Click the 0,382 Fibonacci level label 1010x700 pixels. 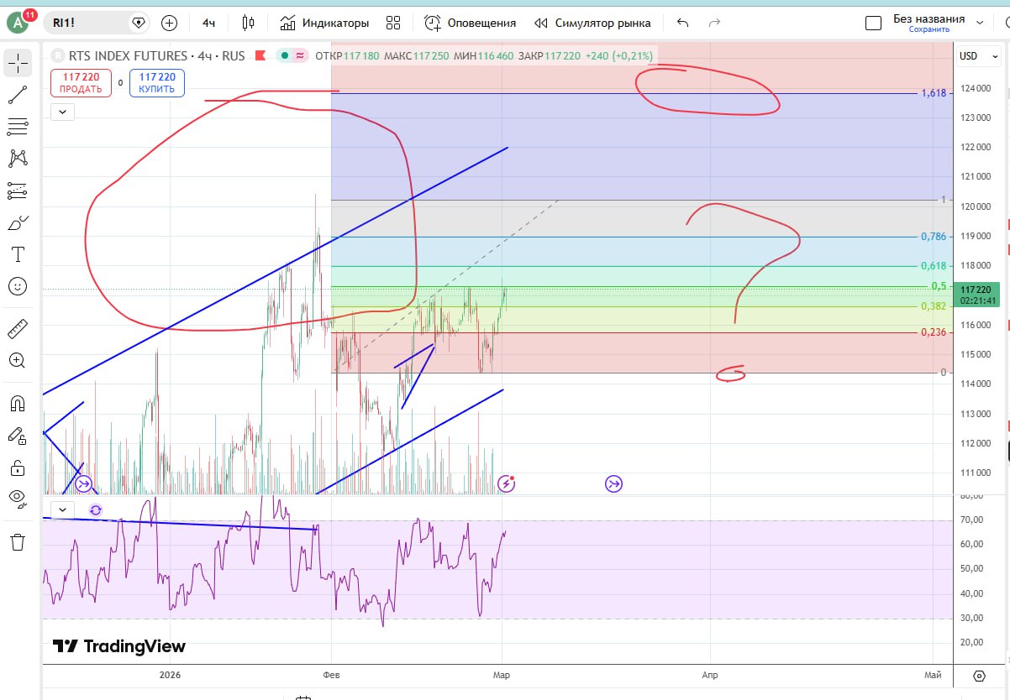click(x=934, y=306)
